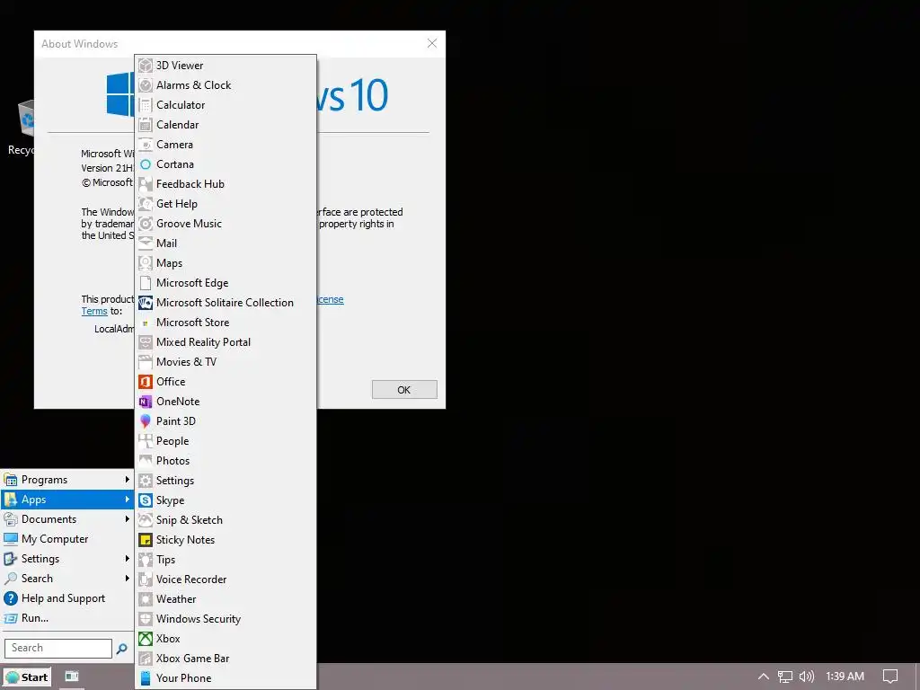
Task: Launch the Paint 3D icon
Action: click(146, 421)
